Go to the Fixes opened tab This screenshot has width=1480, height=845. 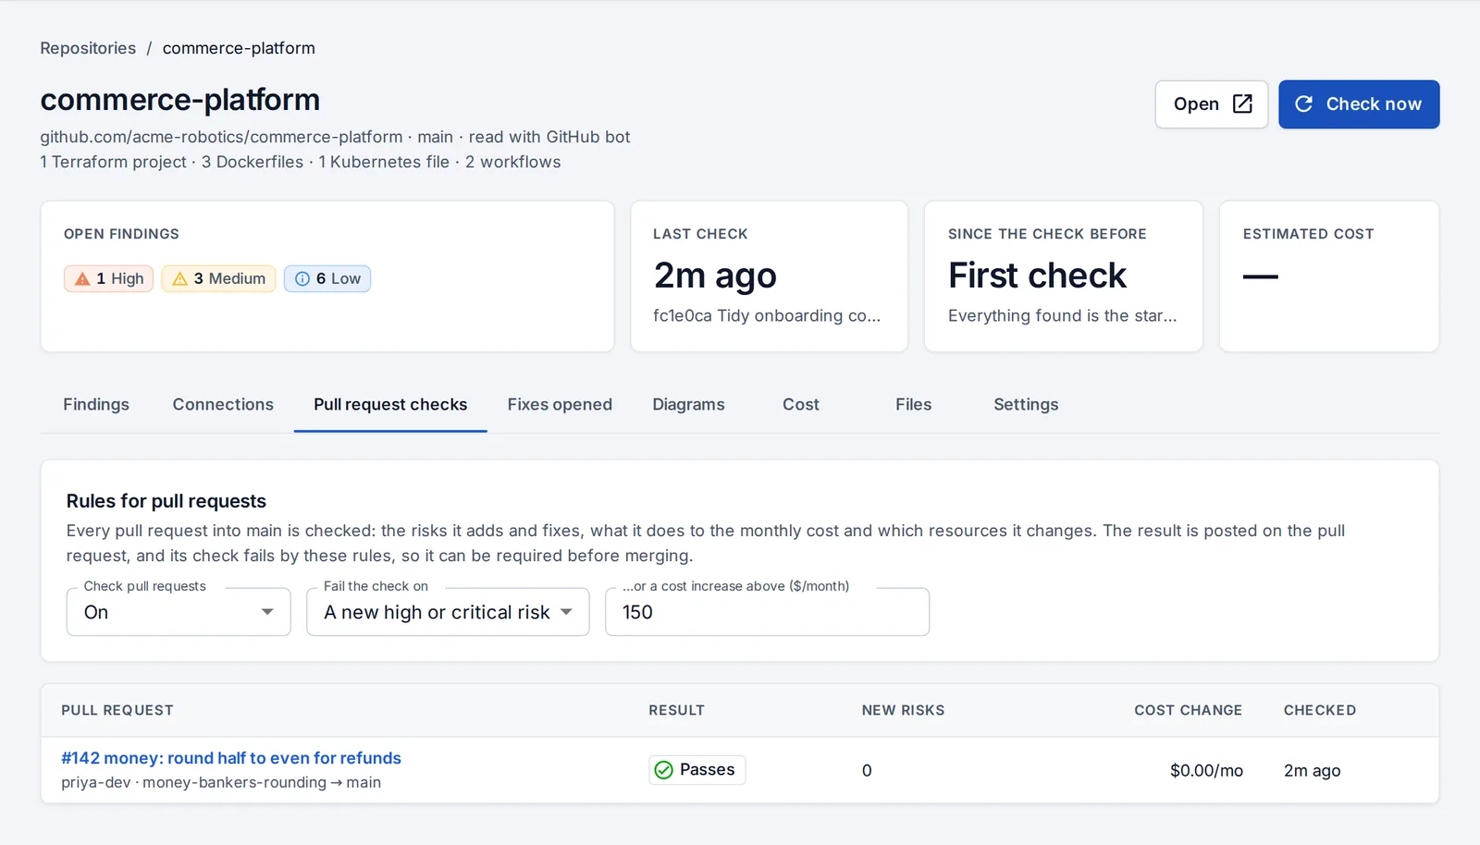[560, 404]
